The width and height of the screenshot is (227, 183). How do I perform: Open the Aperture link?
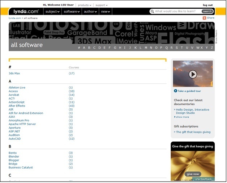pyautogui.click(x=14, y=128)
